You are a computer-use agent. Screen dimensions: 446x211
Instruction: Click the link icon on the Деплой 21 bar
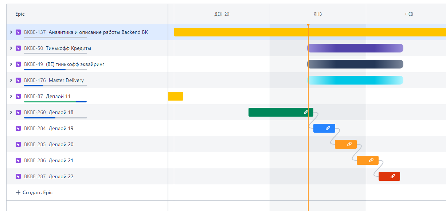tap(371, 160)
